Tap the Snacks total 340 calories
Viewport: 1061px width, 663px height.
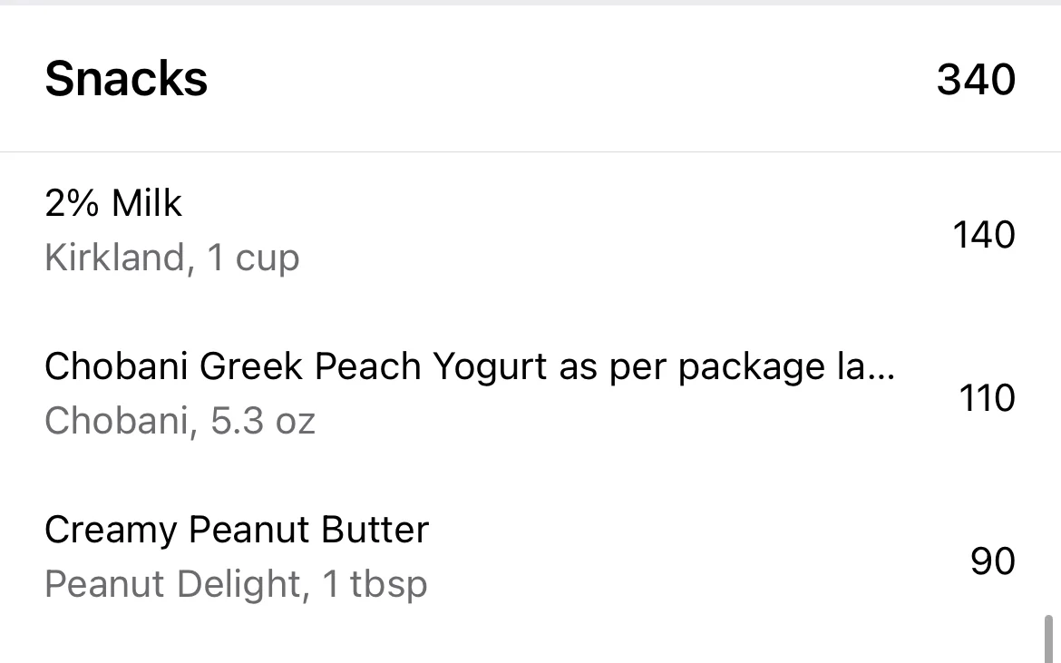click(976, 80)
